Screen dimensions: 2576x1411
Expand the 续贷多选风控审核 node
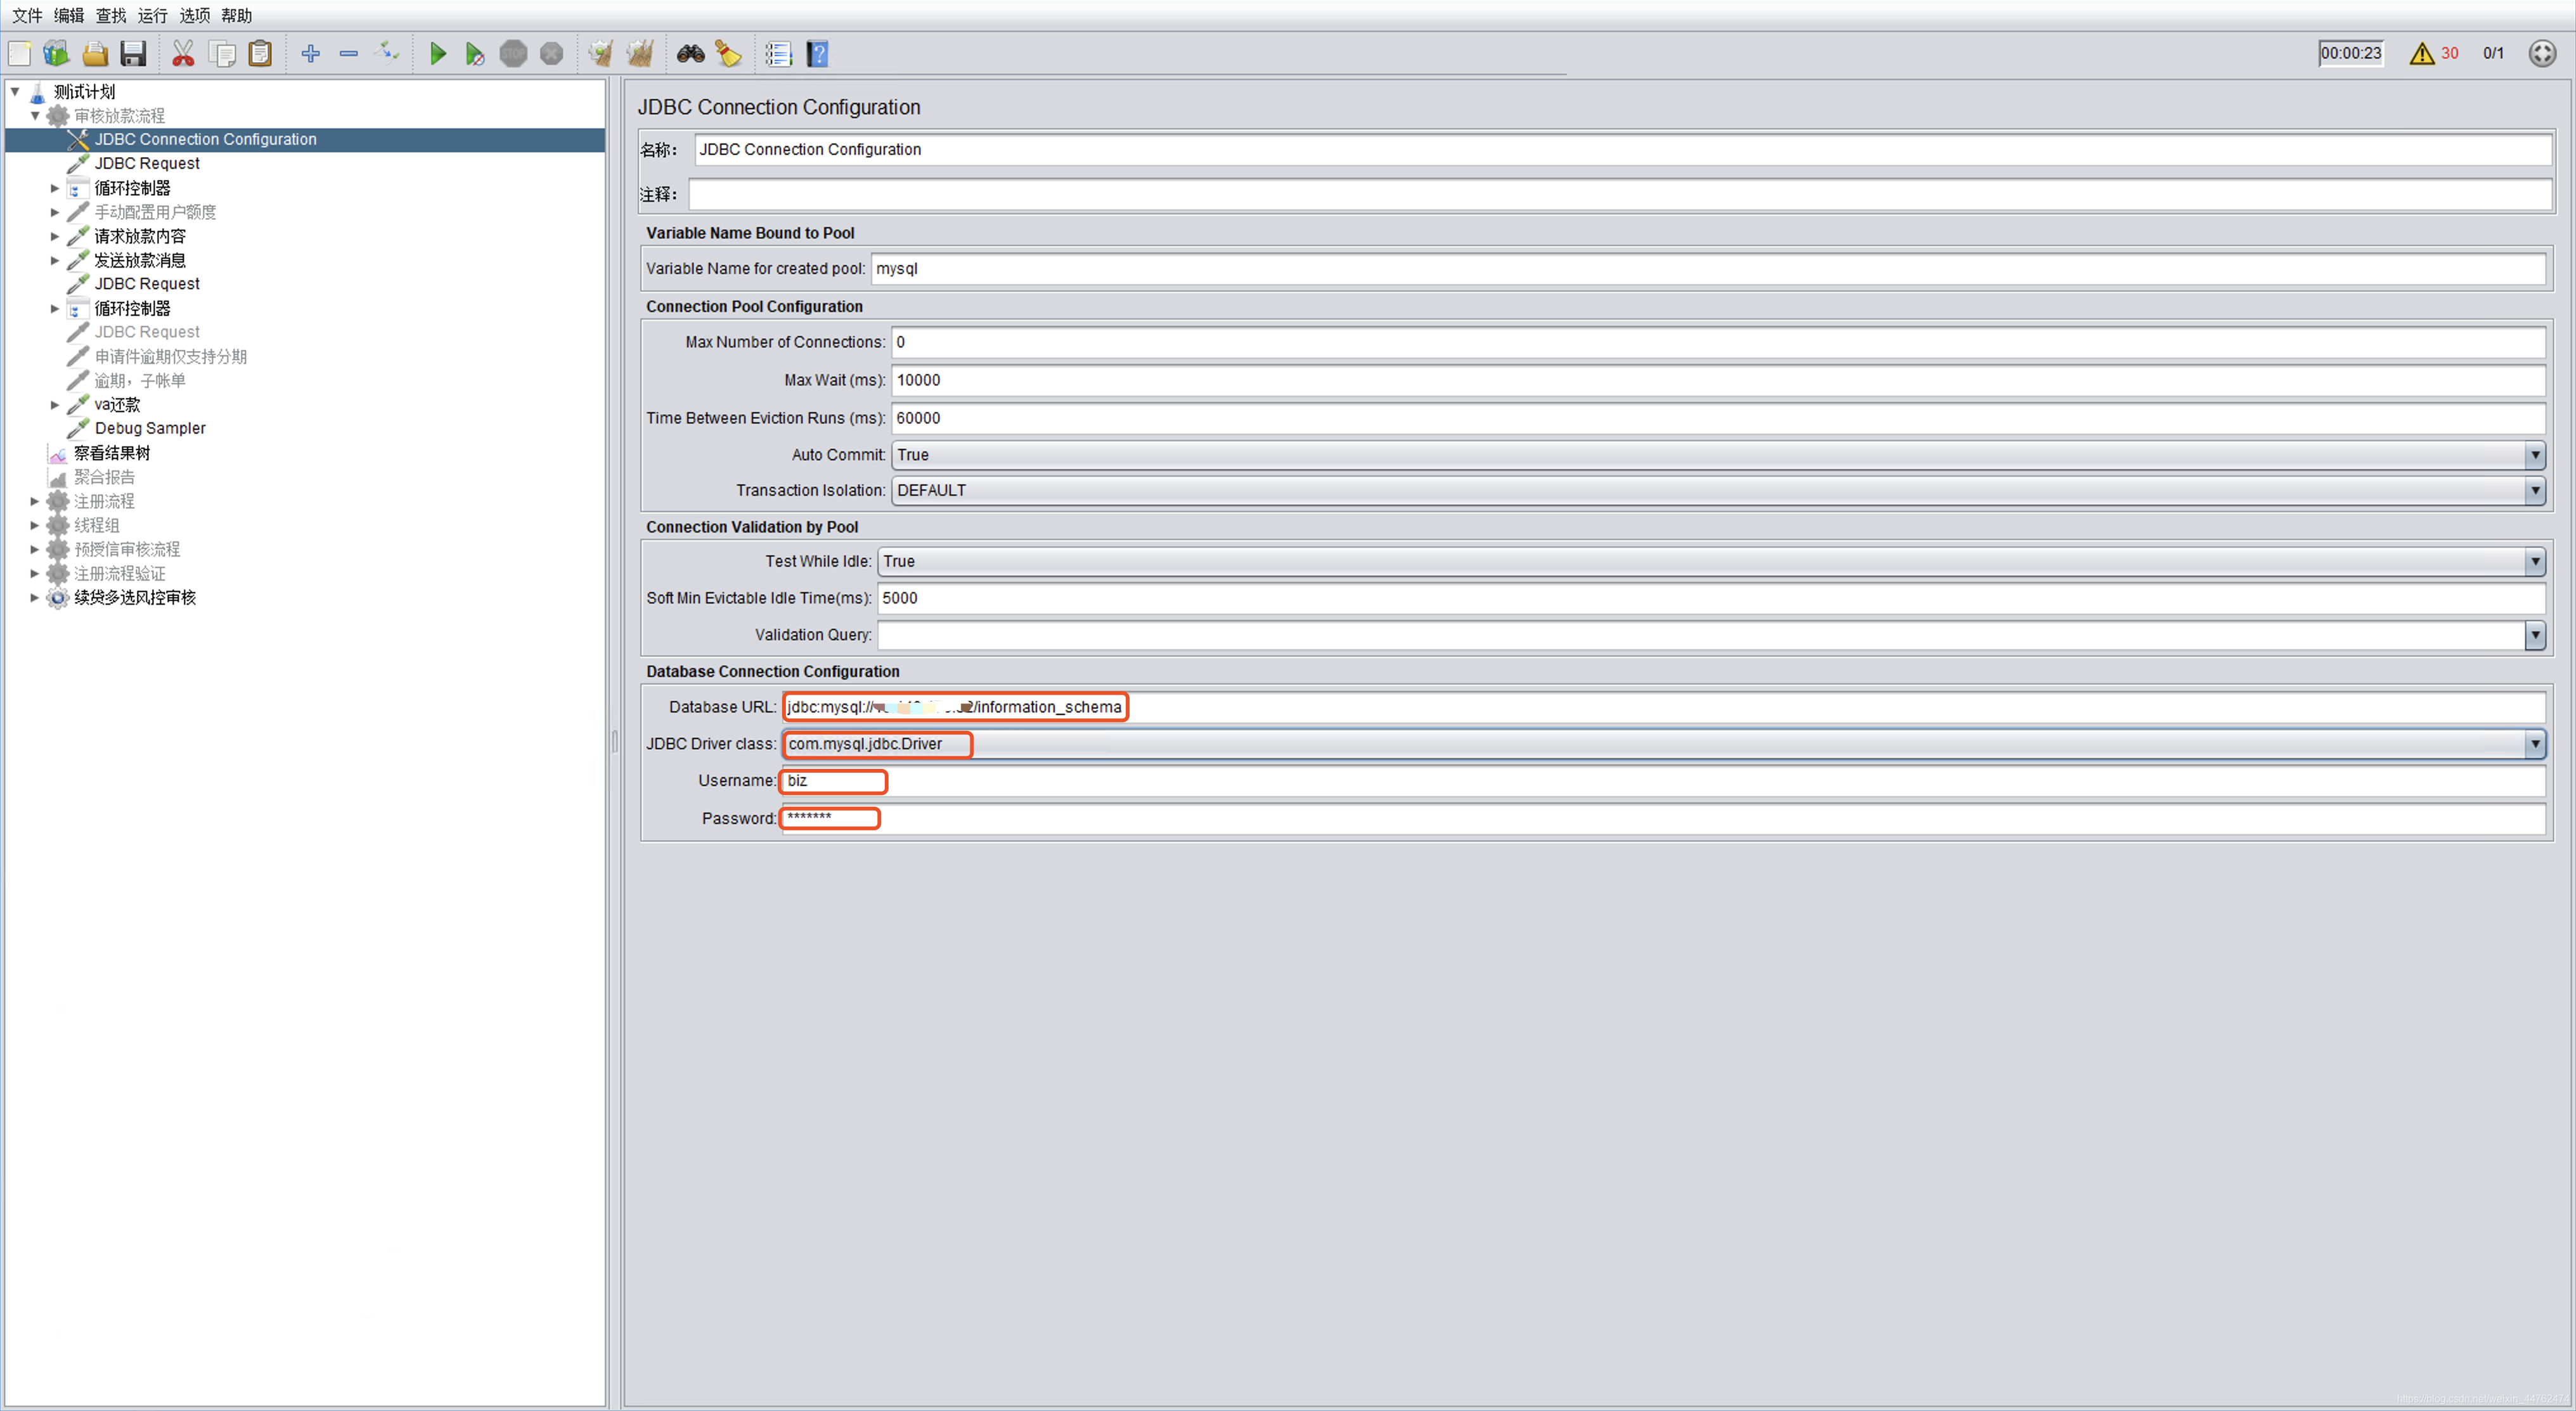(35, 597)
